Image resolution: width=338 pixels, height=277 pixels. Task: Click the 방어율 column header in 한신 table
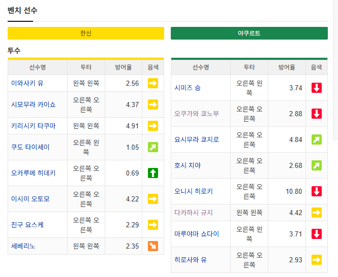click(124, 67)
